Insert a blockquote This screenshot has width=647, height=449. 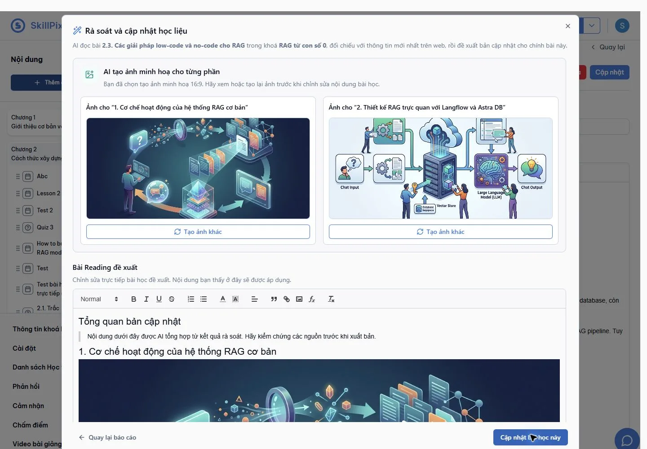tap(274, 299)
